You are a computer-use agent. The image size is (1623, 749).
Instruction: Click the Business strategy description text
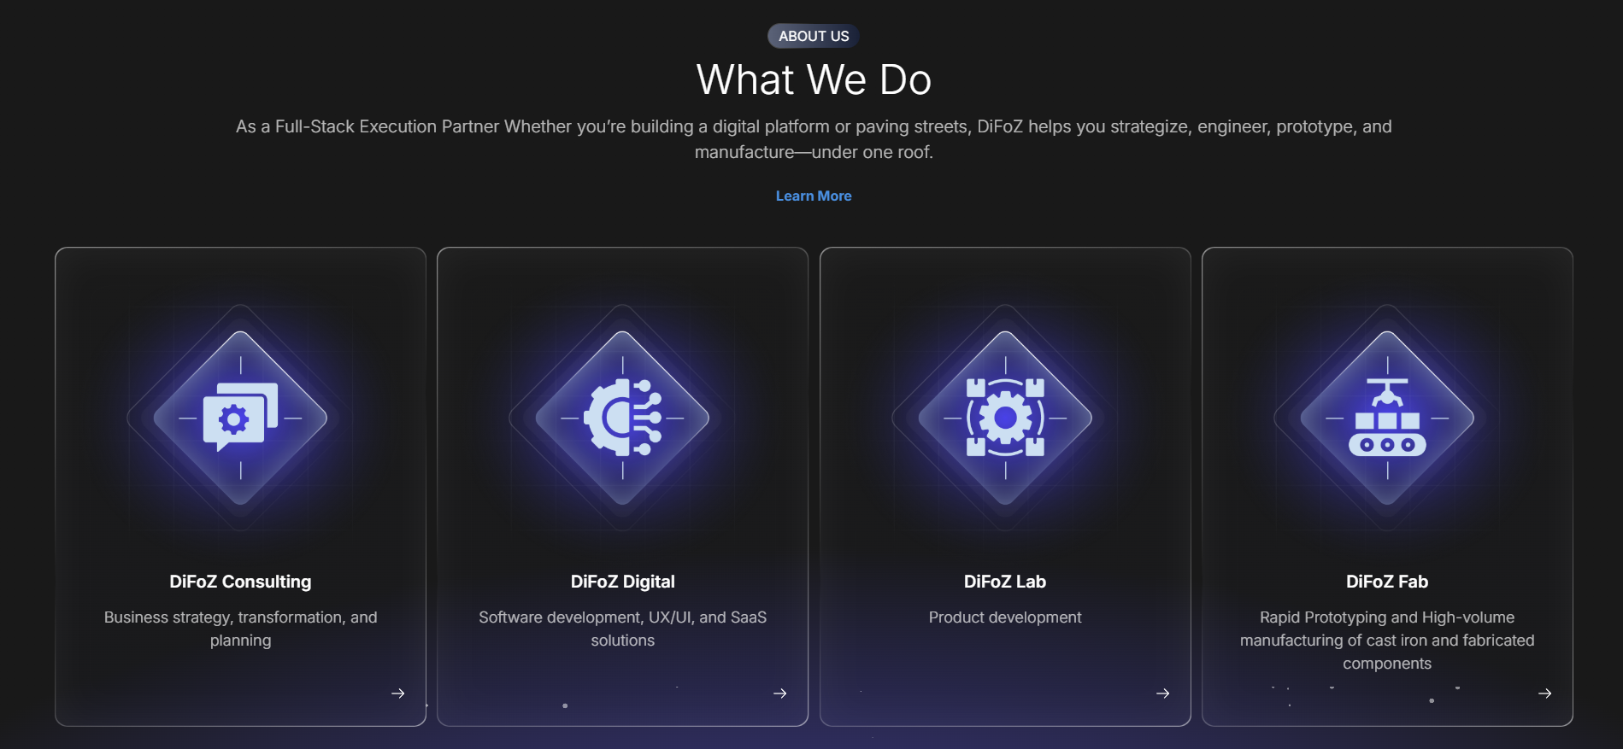(x=240, y=629)
